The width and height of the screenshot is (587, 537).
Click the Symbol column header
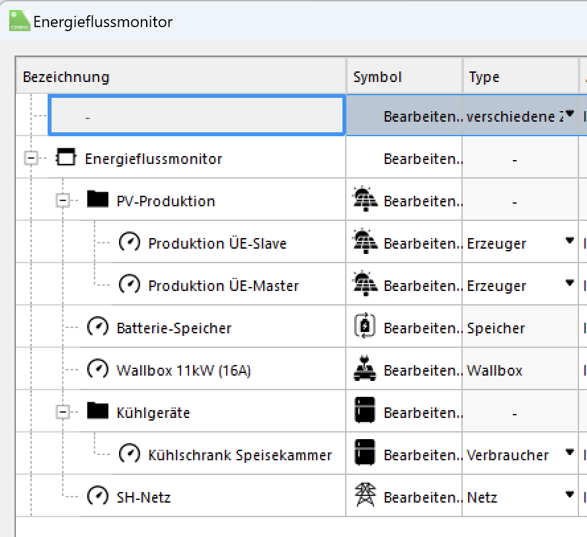[377, 77]
